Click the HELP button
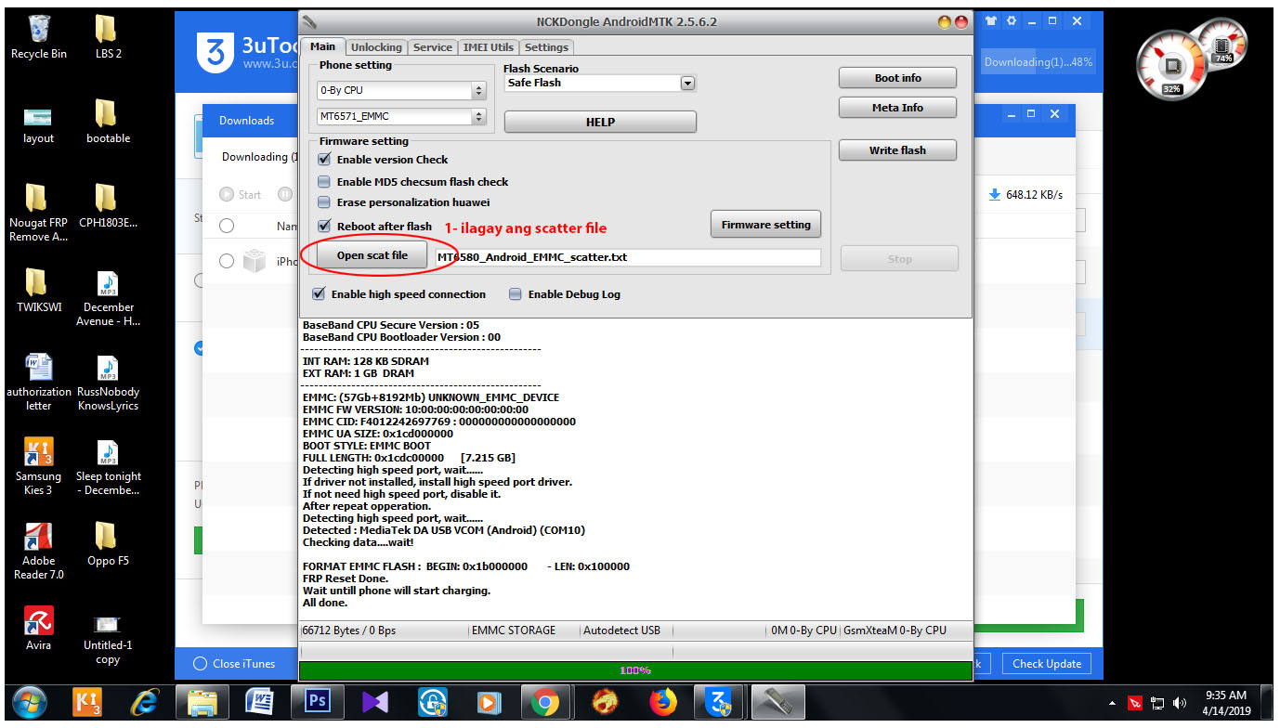1280x728 pixels. coord(600,122)
